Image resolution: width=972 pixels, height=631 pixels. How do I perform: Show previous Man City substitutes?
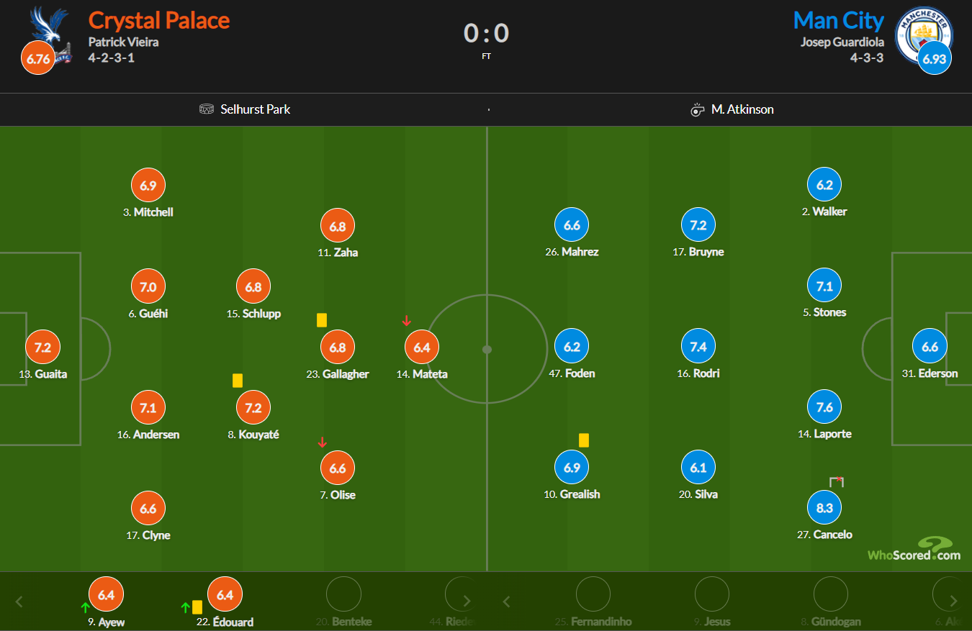point(506,601)
